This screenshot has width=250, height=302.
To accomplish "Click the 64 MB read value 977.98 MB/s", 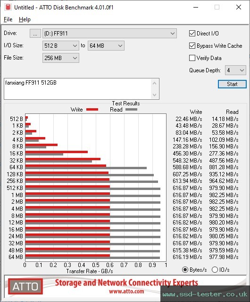I will pos(224,257).
